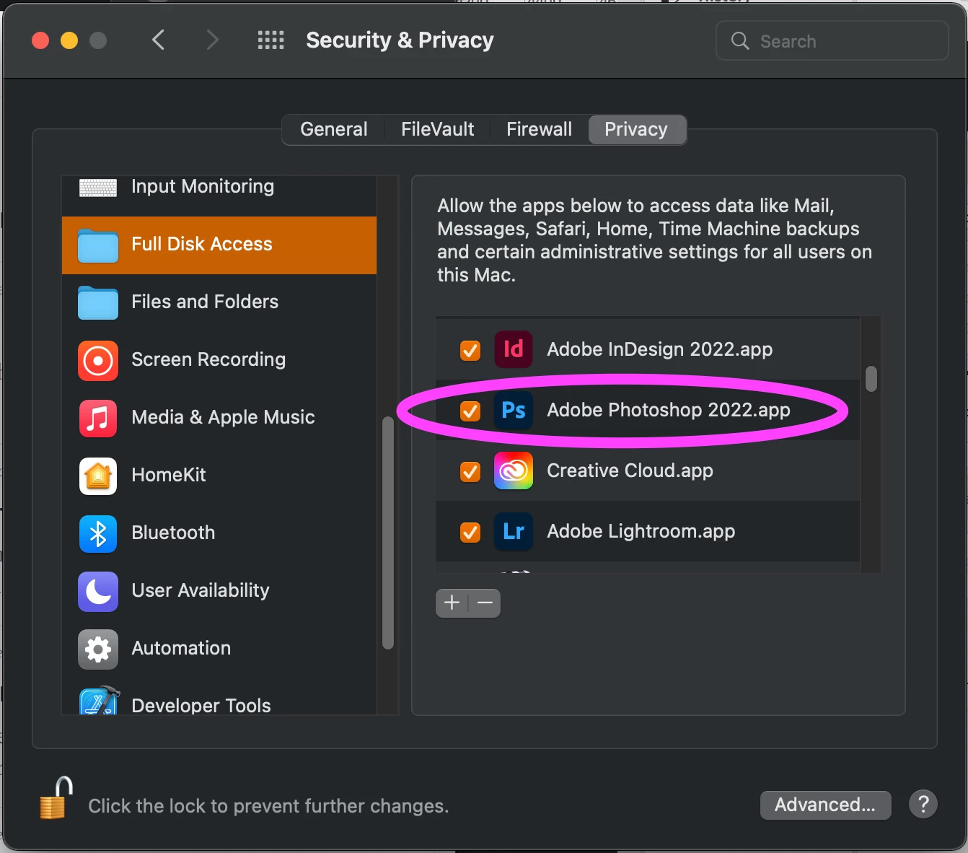The height and width of the screenshot is (853, 968).
Task: Select Automation category
Action: click(x=219, y=649)
